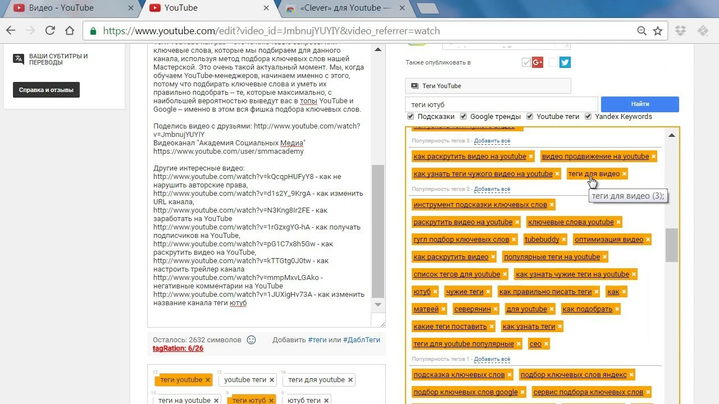Add all tags with popularity 1
The image size is (719, 404).
[492, 359]
